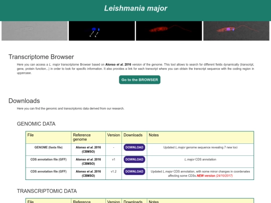Screen dimensions: 271x203
Task: Click reference genome cell in the v1.2 row
Action: point(88,173)
